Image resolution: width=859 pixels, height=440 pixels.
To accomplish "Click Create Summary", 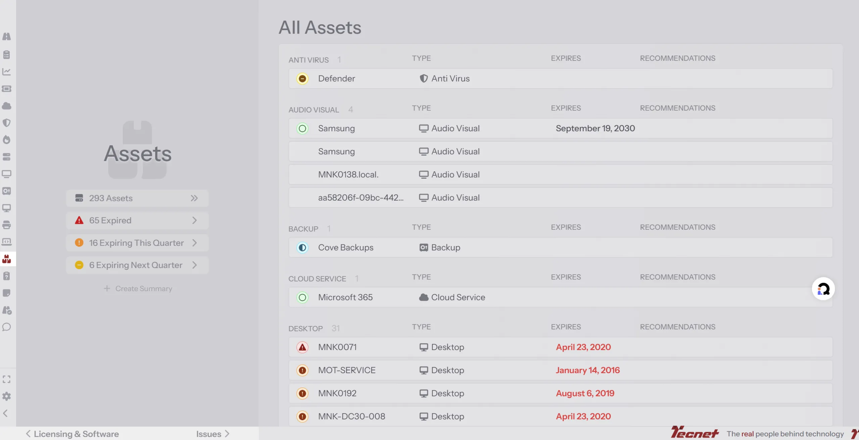I will 138,288.
